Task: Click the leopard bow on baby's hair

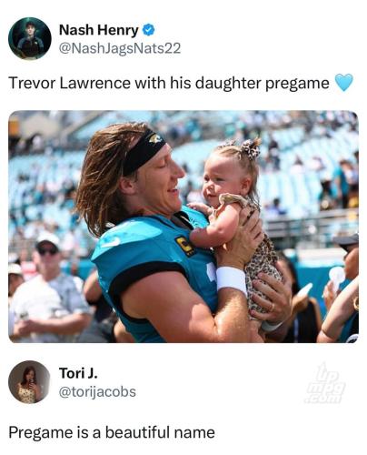Action: click(250, 148)
